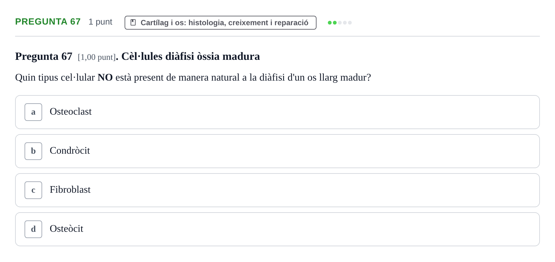Screen dimensions: 555x262
Task: Click the '[1,00 punt]' label
Action: pyautogui.click(x=97, y=57)
